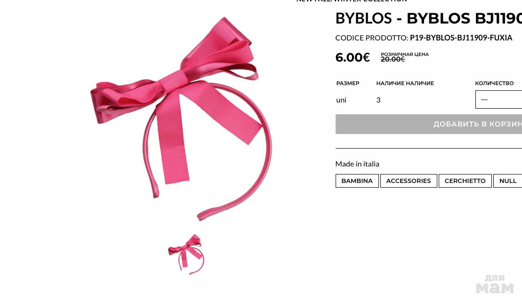Click the BYBLOS product title heading

[x=429, y=18]
